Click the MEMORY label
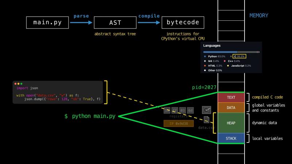The height and width of the screenshot is (164, 292). 259,15
